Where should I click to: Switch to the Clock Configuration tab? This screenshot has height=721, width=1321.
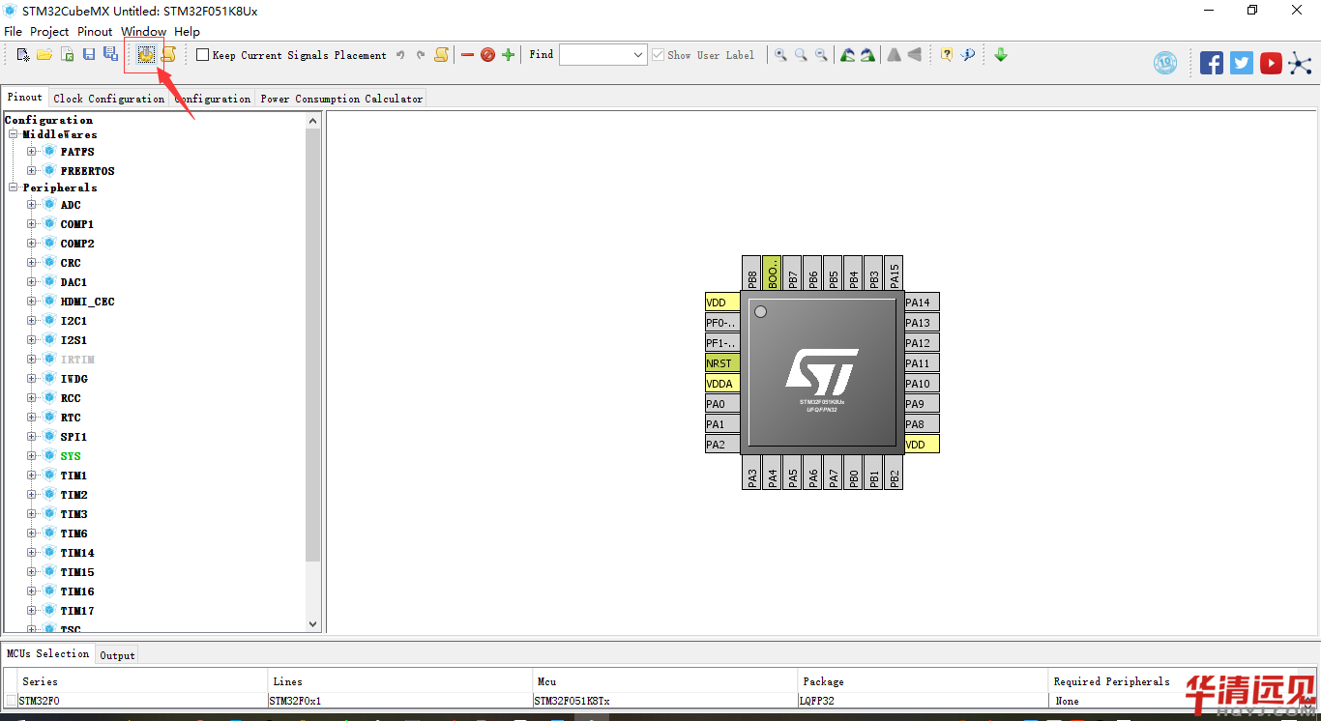pos(108,99)
